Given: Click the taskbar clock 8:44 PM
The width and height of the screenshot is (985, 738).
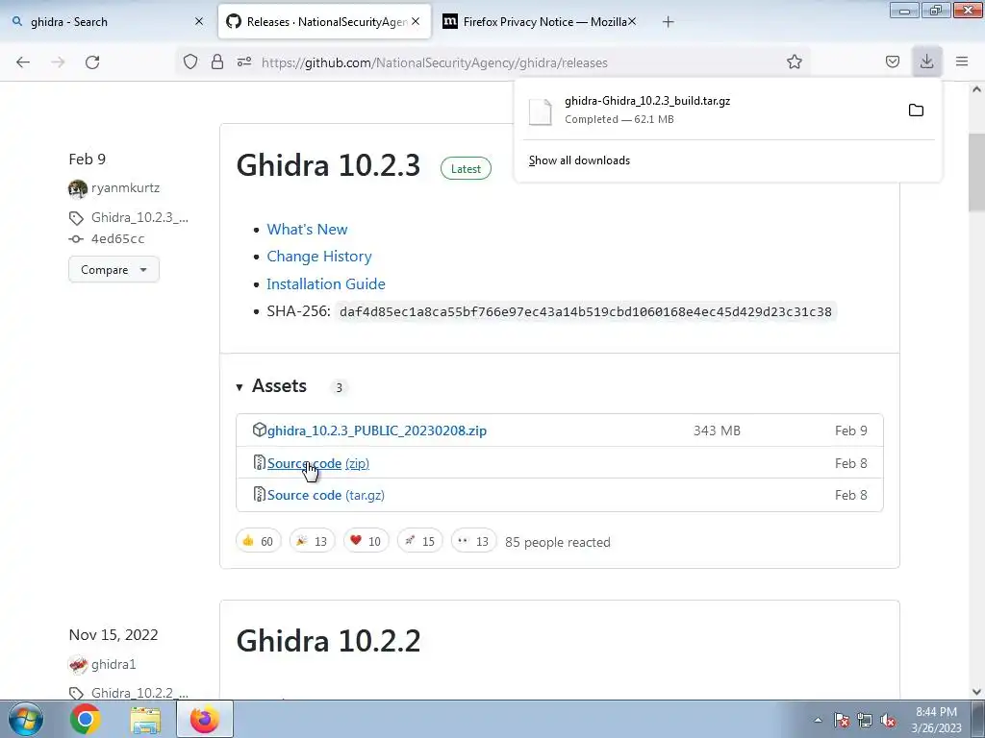Looking at the screenshot, I should click(x=936, y=720).
